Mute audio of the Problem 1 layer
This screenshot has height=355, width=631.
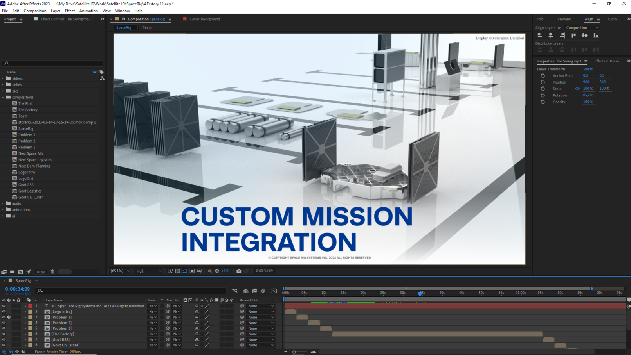pos(9,317)
